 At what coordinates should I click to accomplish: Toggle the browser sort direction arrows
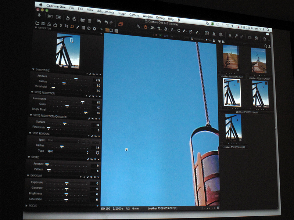[x=223, y=42]
